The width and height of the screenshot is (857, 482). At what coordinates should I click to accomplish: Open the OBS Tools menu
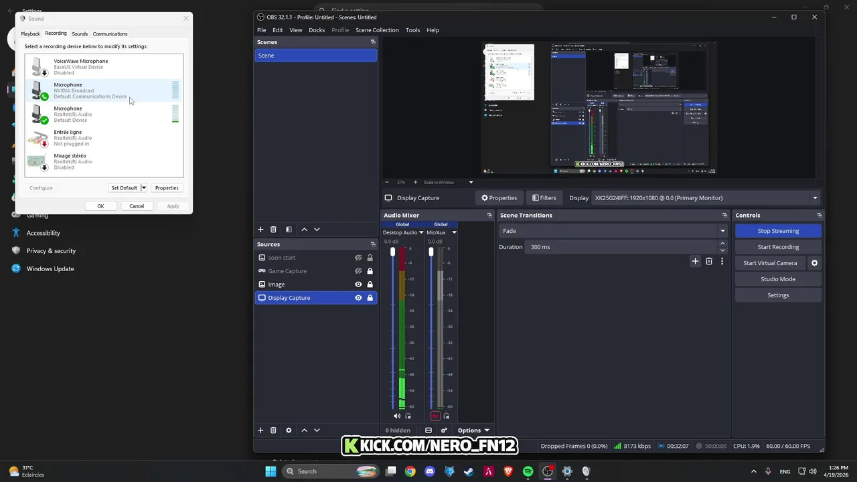(412, 30)
